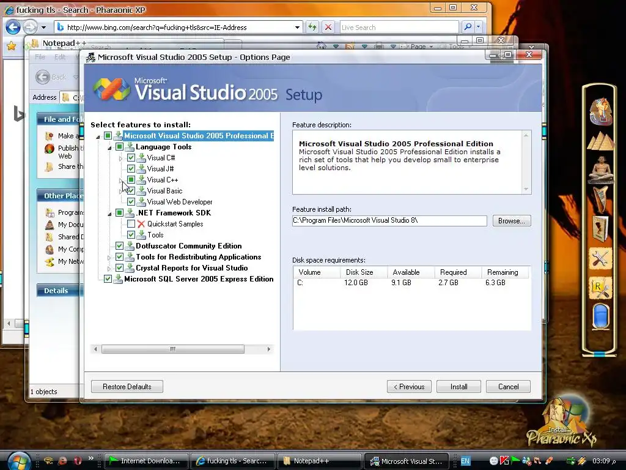Click the R registry tools dock icon
Screen dimensions: 626x470
(x=600, y=287)
